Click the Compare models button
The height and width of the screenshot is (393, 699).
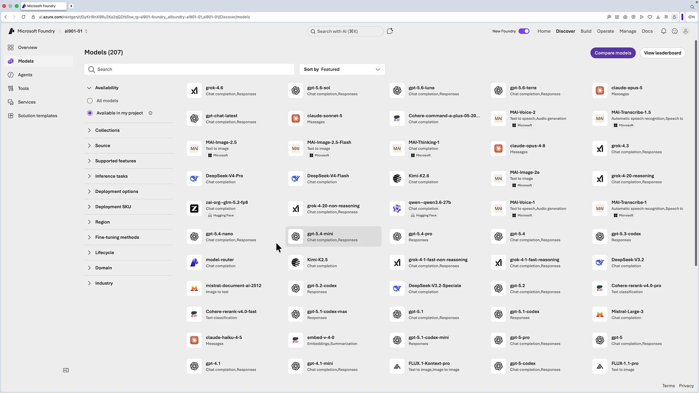click(613, 53)
